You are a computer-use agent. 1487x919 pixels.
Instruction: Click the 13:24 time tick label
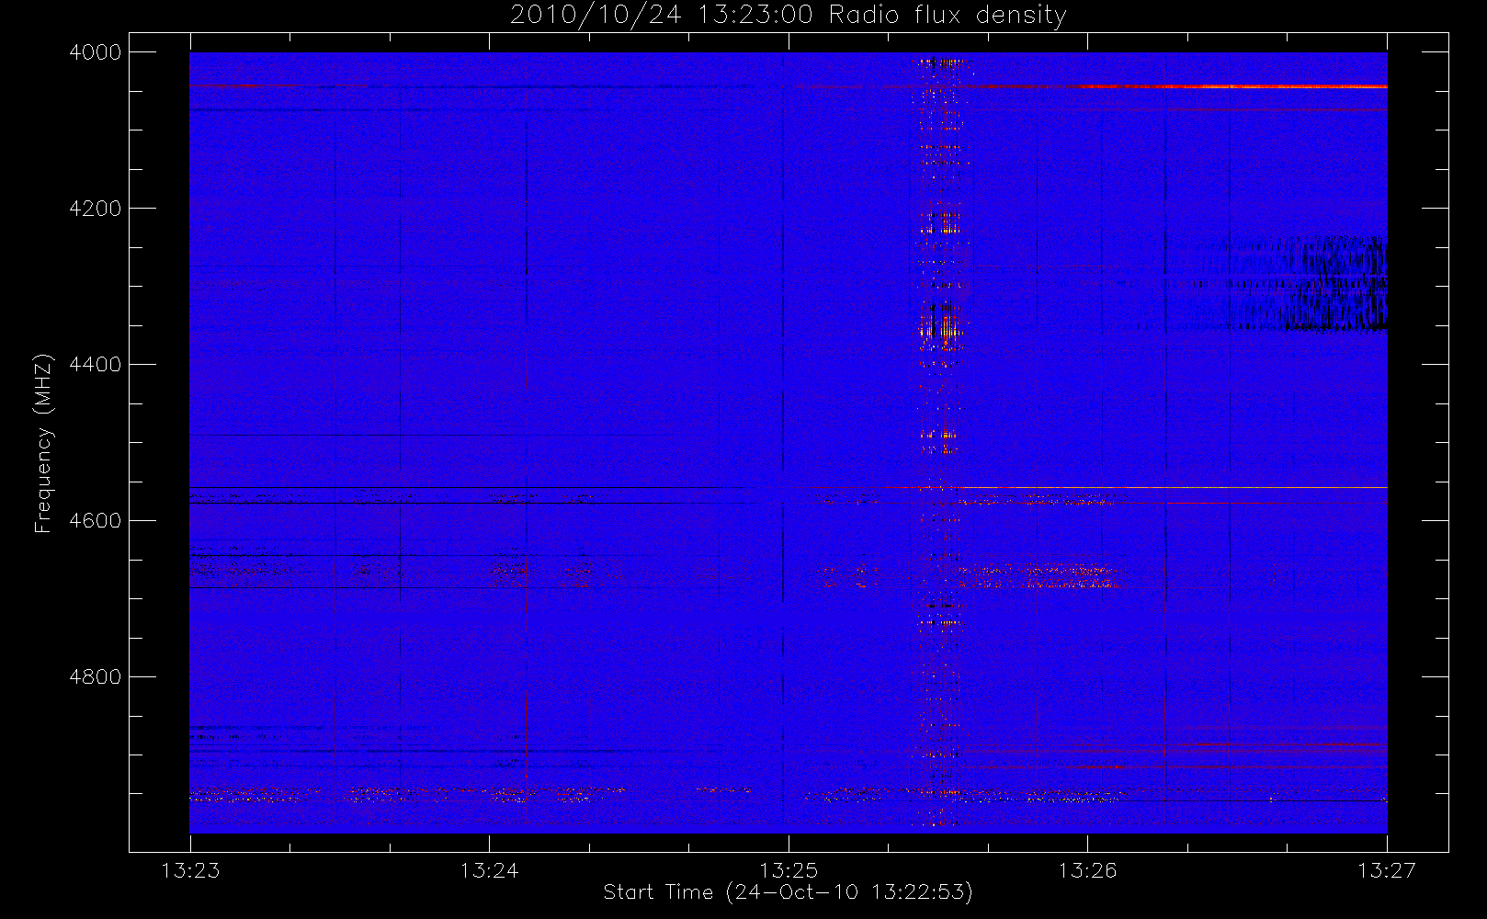489,870
